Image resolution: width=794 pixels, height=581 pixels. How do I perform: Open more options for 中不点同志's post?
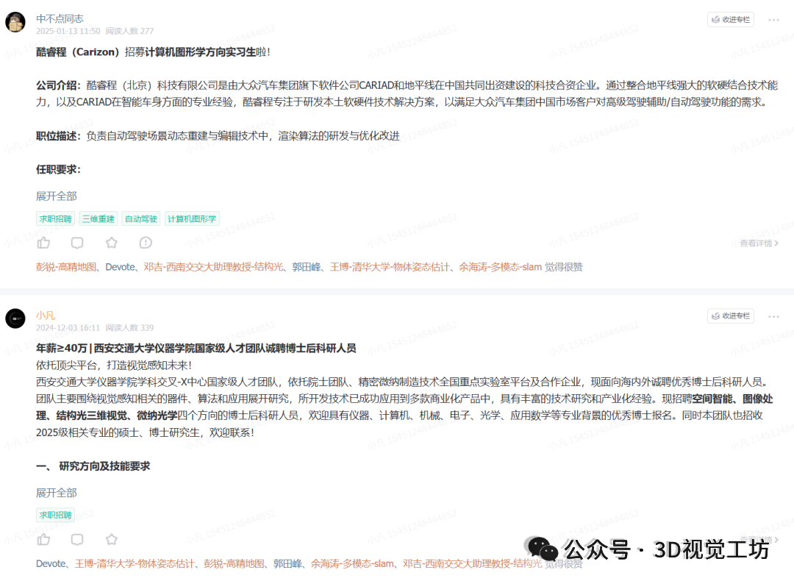tap(773, 20)
